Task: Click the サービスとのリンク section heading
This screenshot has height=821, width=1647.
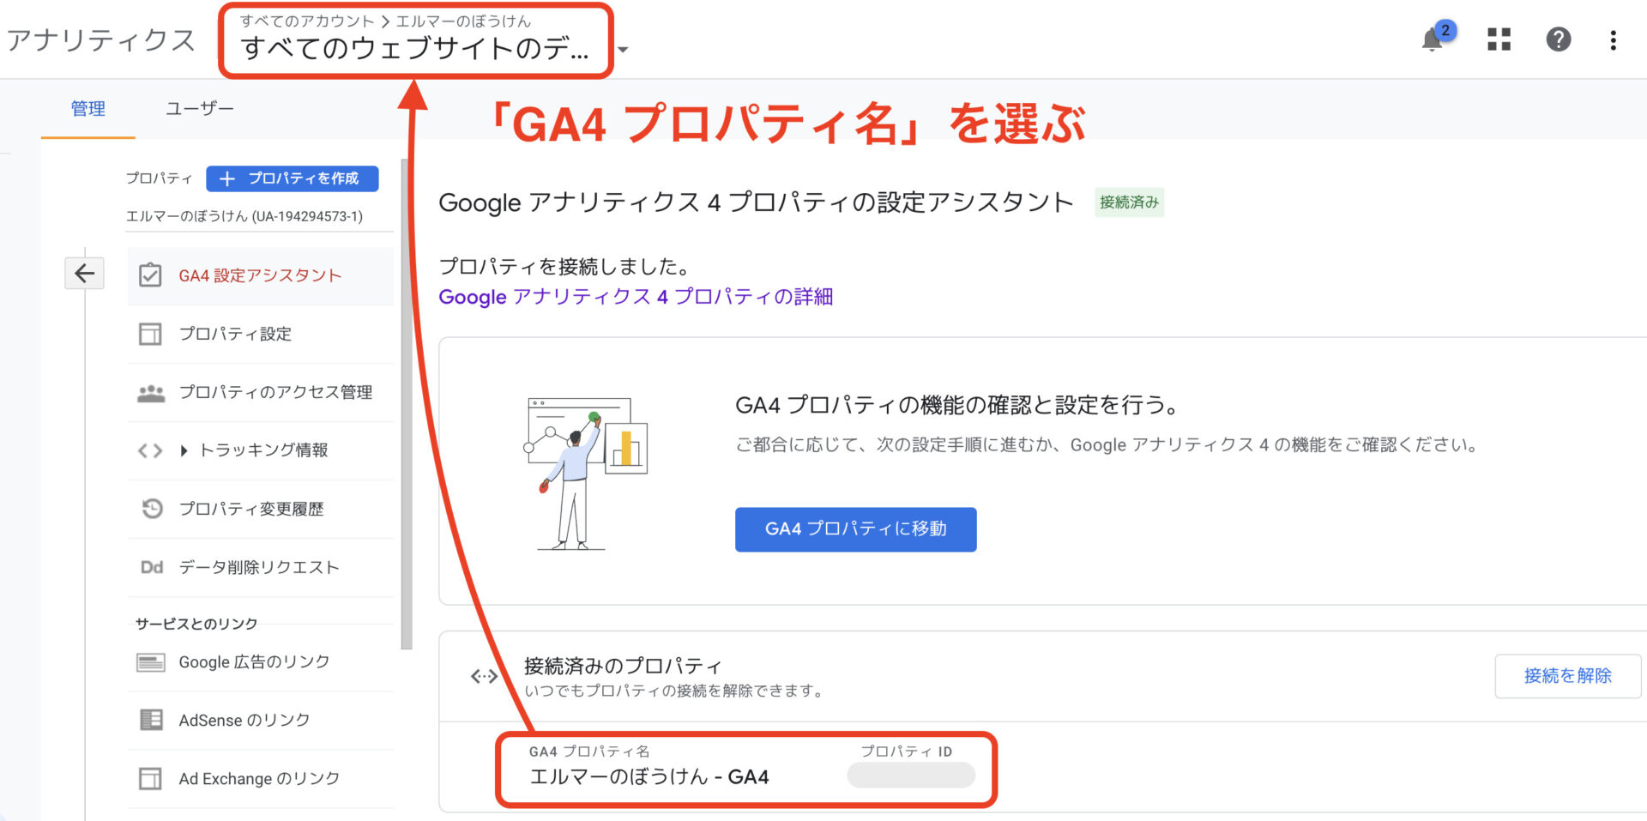Action: click(x=196, y=624)
